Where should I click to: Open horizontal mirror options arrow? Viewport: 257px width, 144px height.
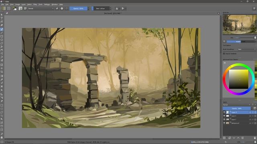(119, 8)
